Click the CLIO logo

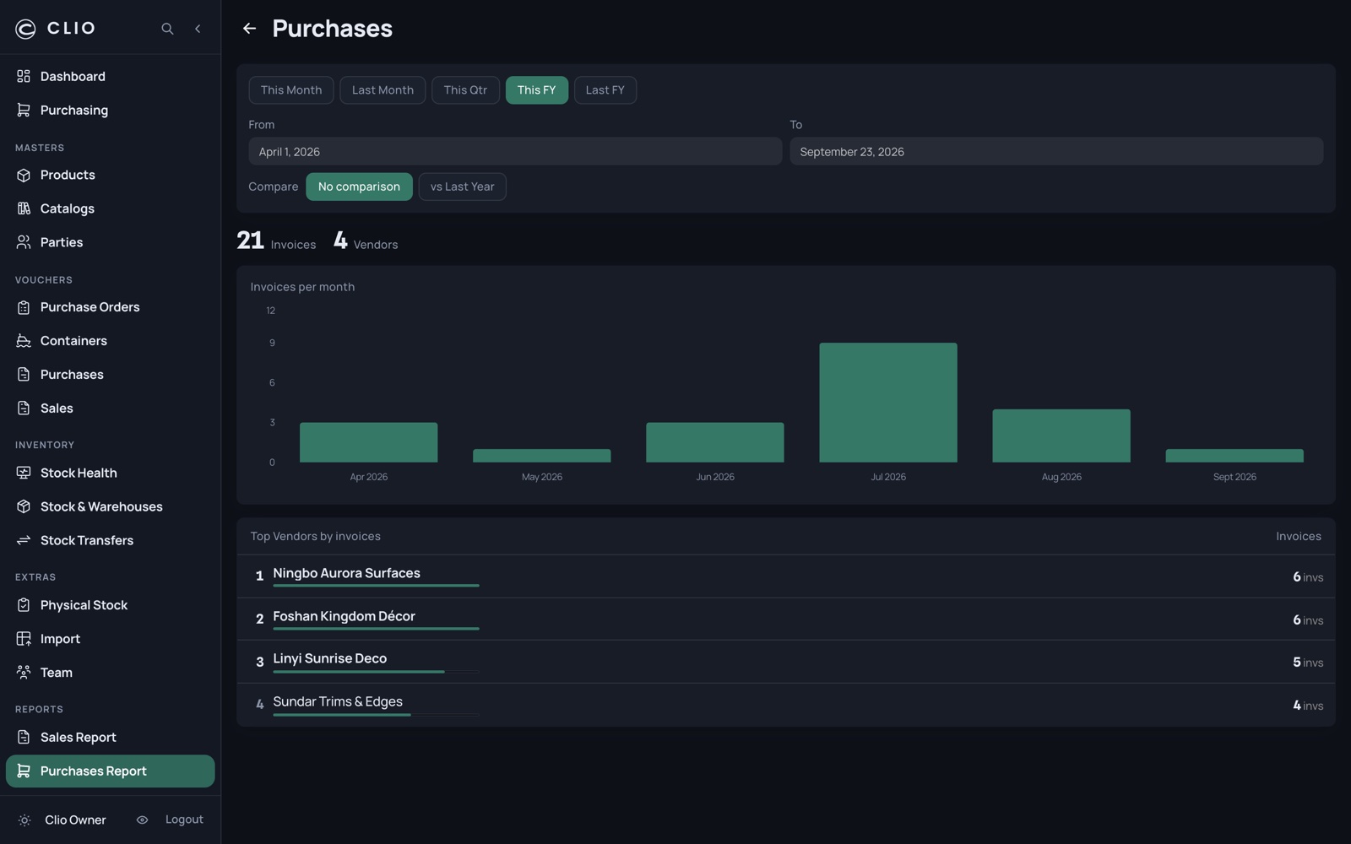(56, 29)
